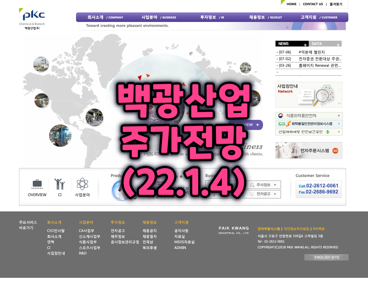Open the OVERVIEW briefcase icon
Image resolution: width=368 pixels, height=281 pixels.
[x=37, y=184]
